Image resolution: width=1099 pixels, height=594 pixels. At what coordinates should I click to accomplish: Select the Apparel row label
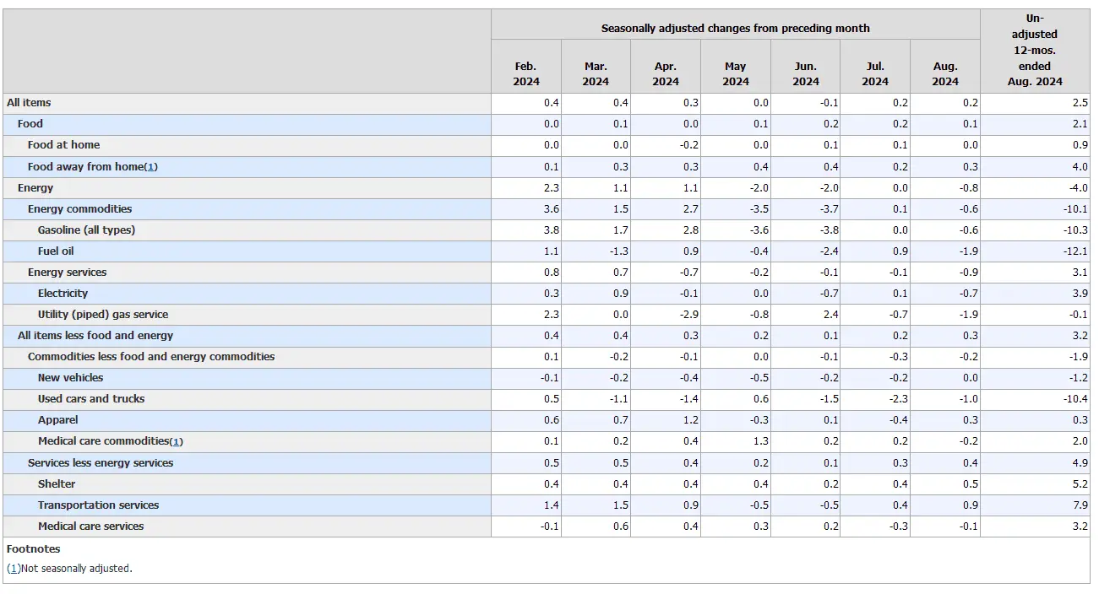[57, 420]
